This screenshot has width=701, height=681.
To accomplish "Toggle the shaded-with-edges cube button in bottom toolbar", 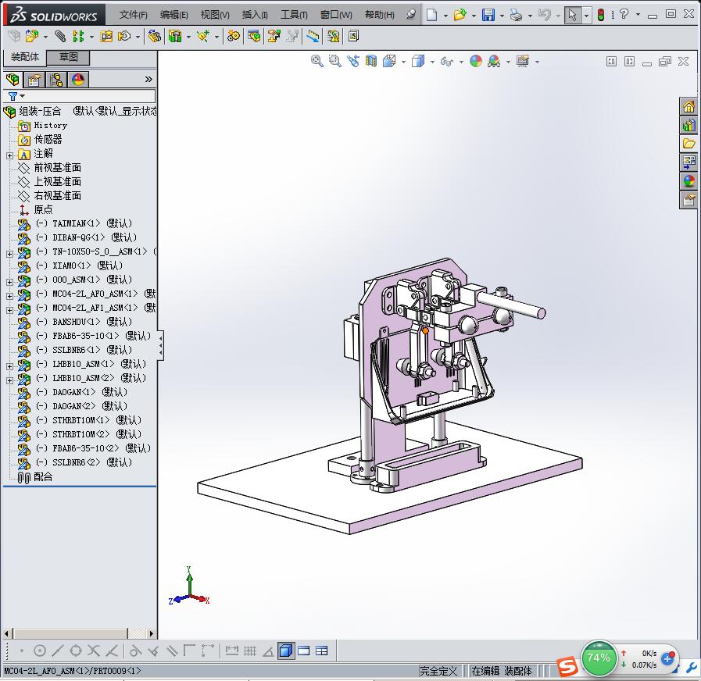I will 286,651.
